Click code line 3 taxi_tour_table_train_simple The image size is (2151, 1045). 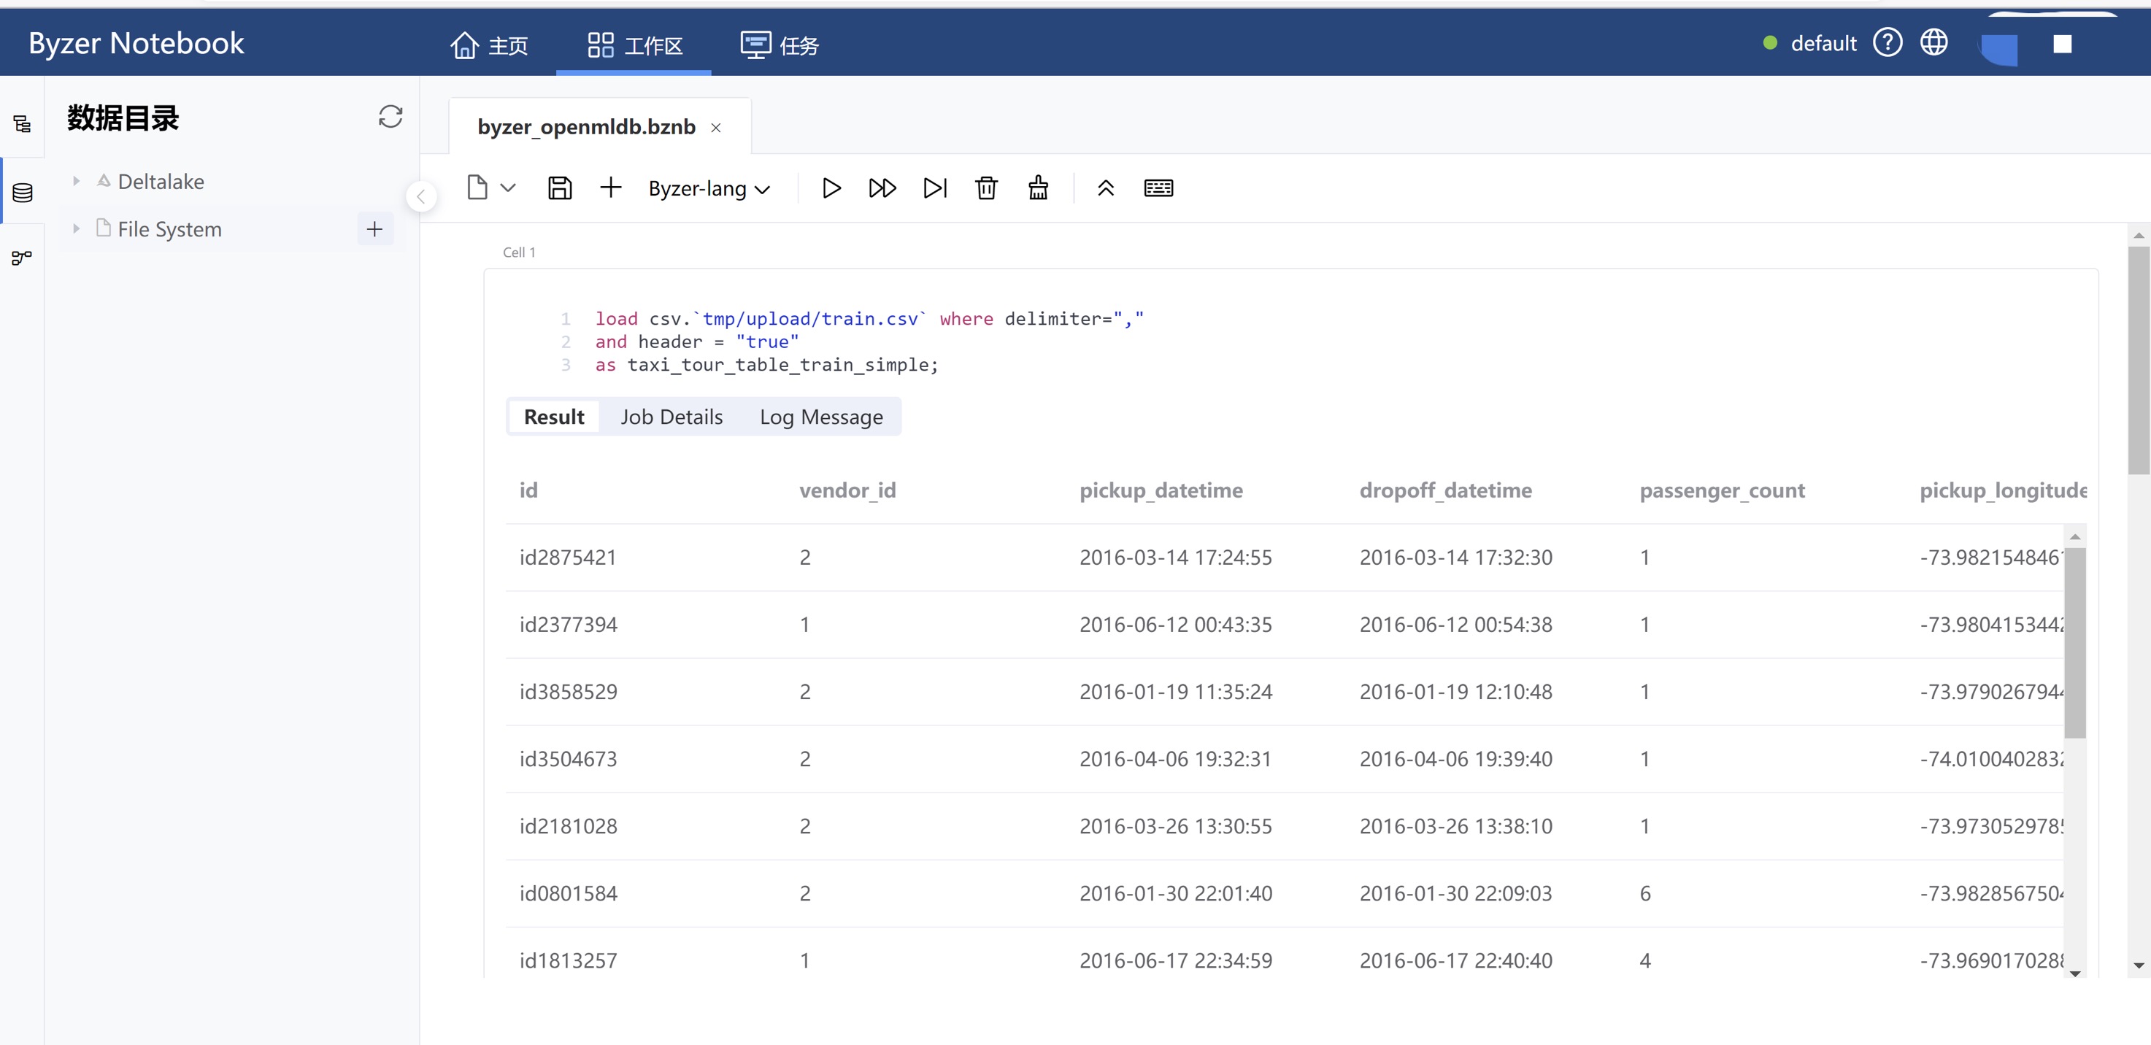click(x=766, y=365)
